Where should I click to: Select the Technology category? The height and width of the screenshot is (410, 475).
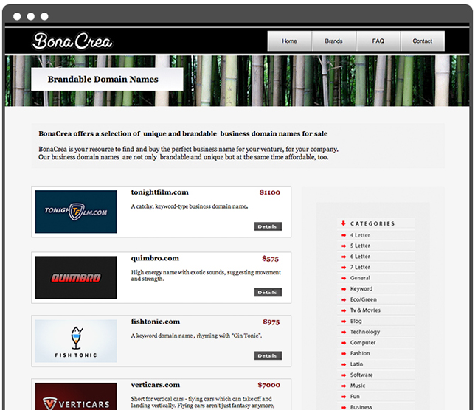pyautogui.click(x=365, y=332)
